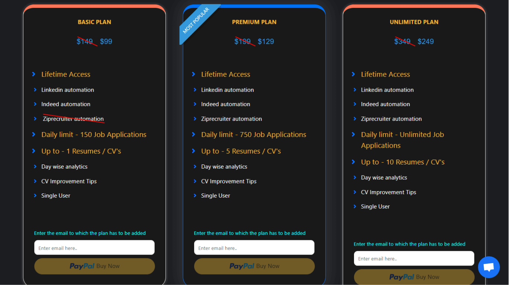Click chevron beside Up to 5 Resumes
The image size is (509, 285).
(193, 151)
